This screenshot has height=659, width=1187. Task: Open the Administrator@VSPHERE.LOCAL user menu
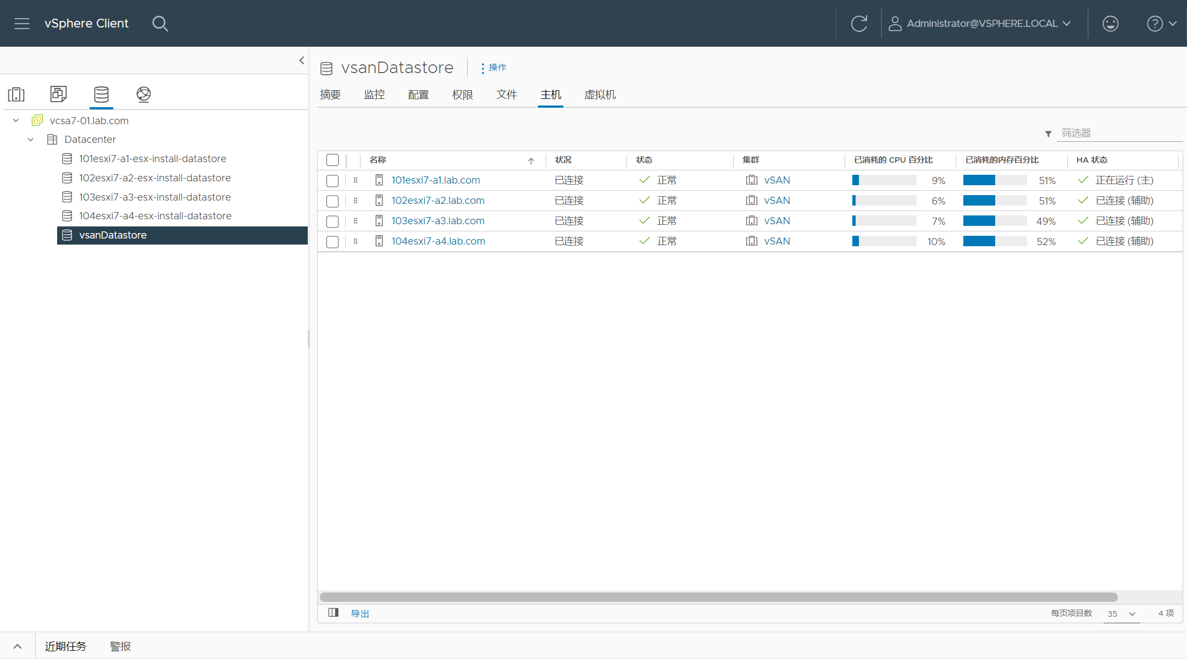(980, 24)
